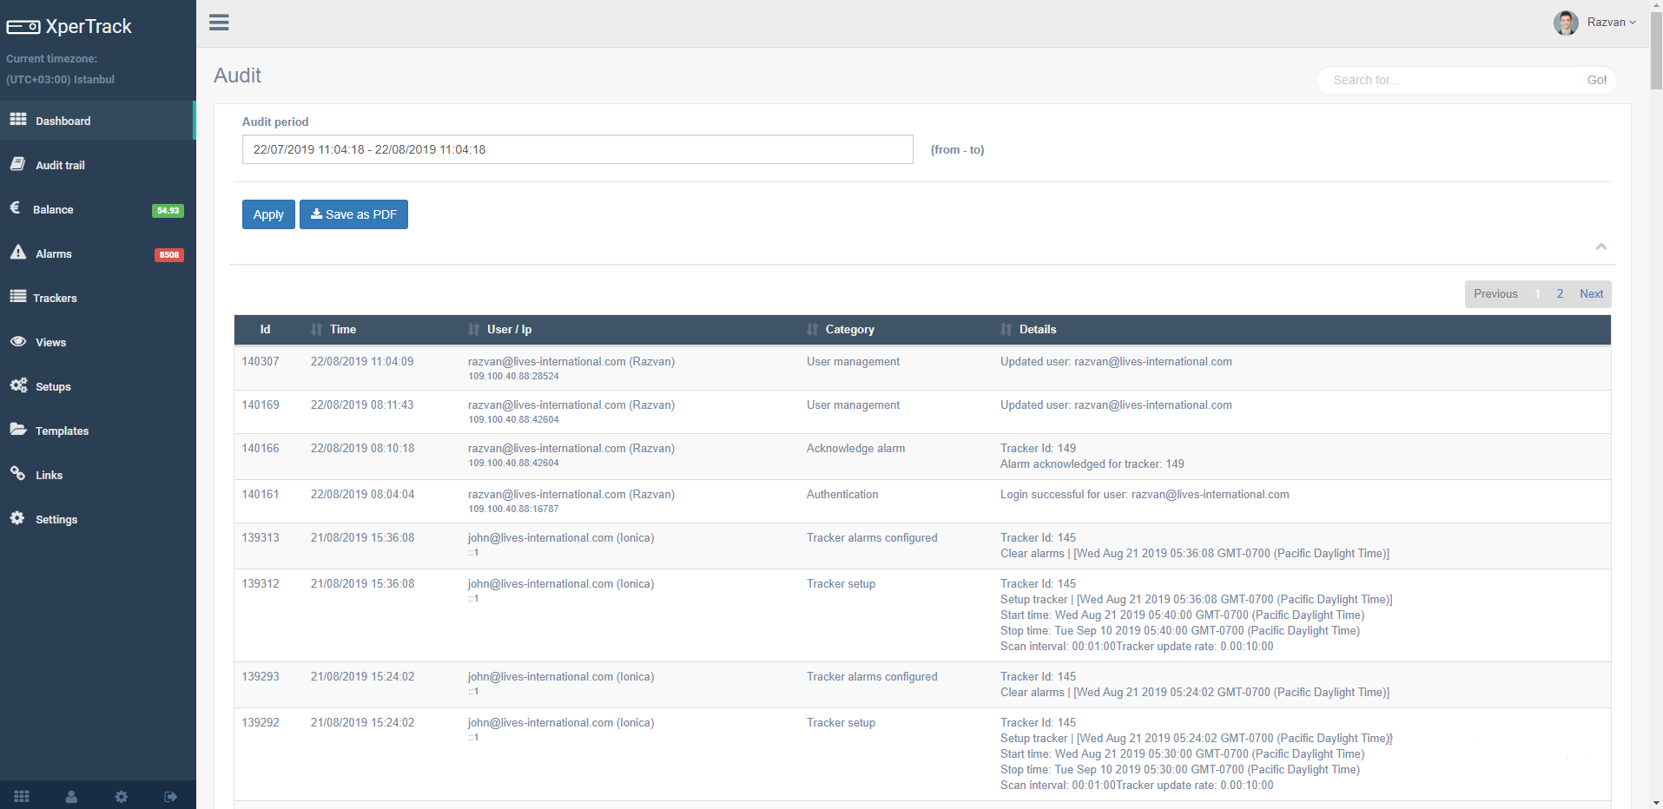Click the Links chain icon in sidebar
Image resolution: width=1663 pixels, height=809 pixels.
click(x=18, y=474)
